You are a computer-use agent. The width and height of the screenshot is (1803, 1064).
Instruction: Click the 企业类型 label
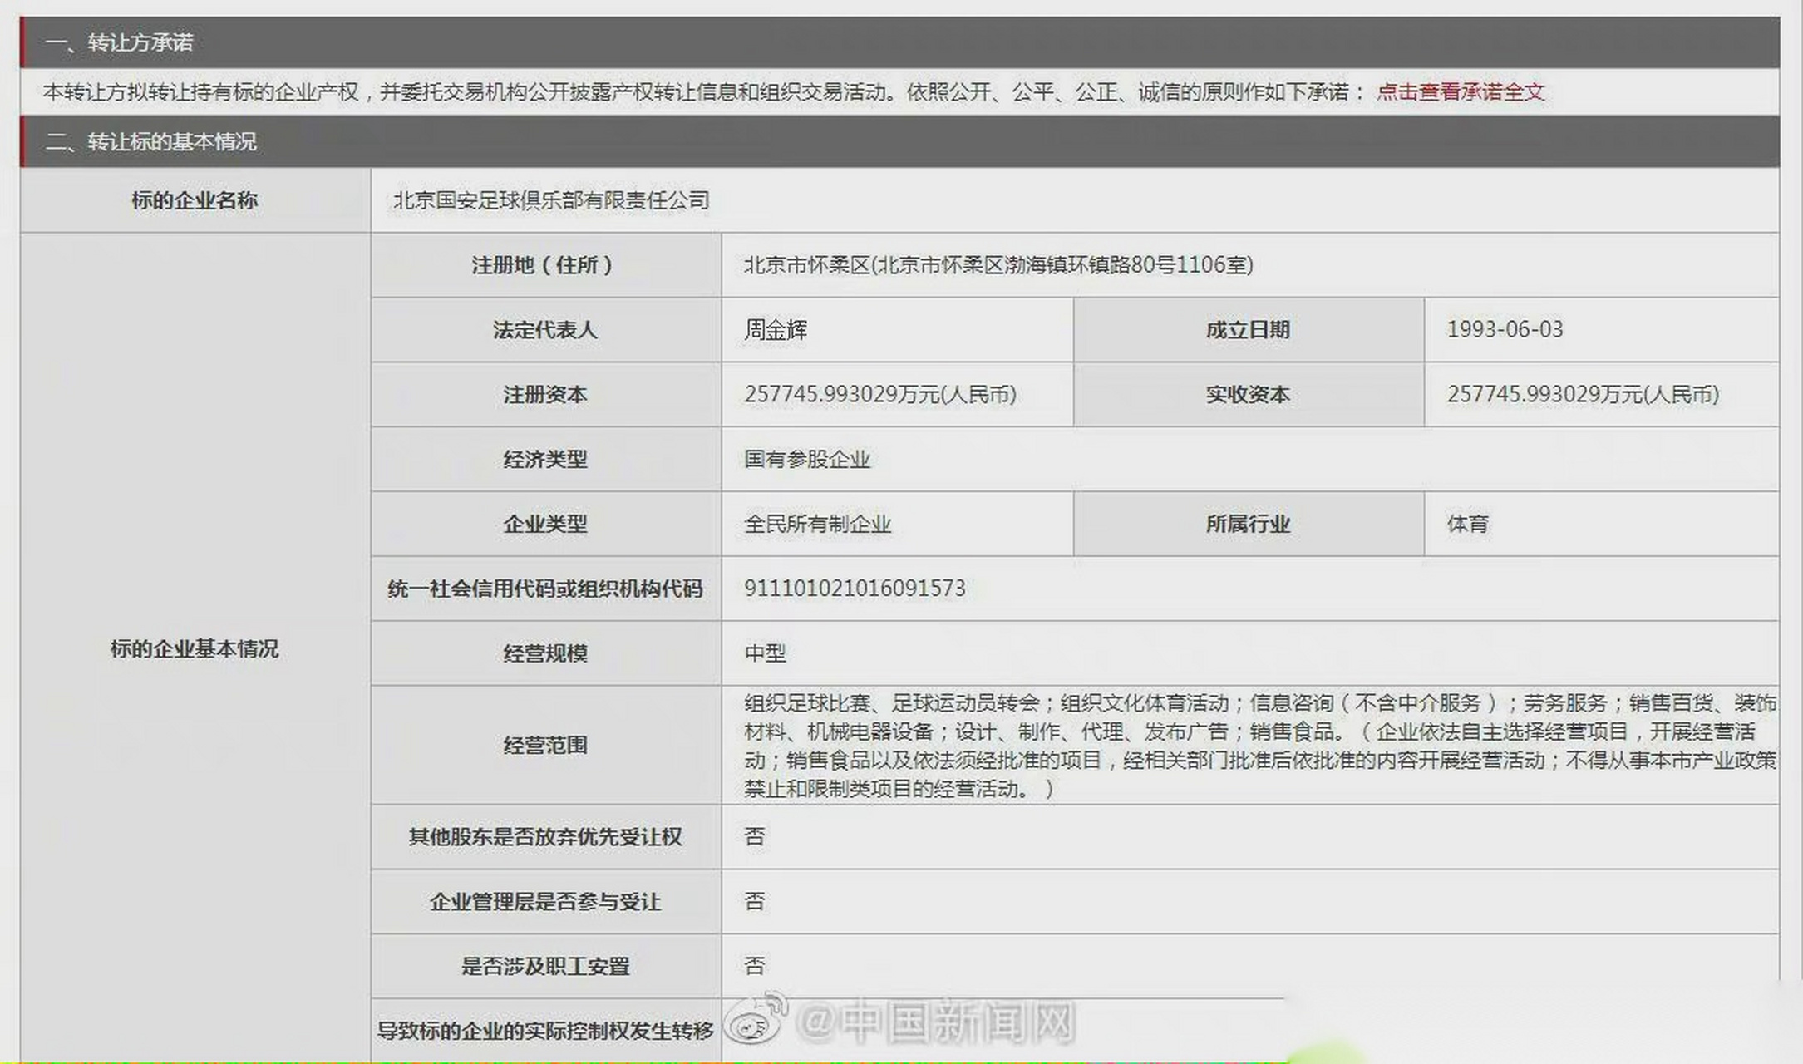pos(544,524)
